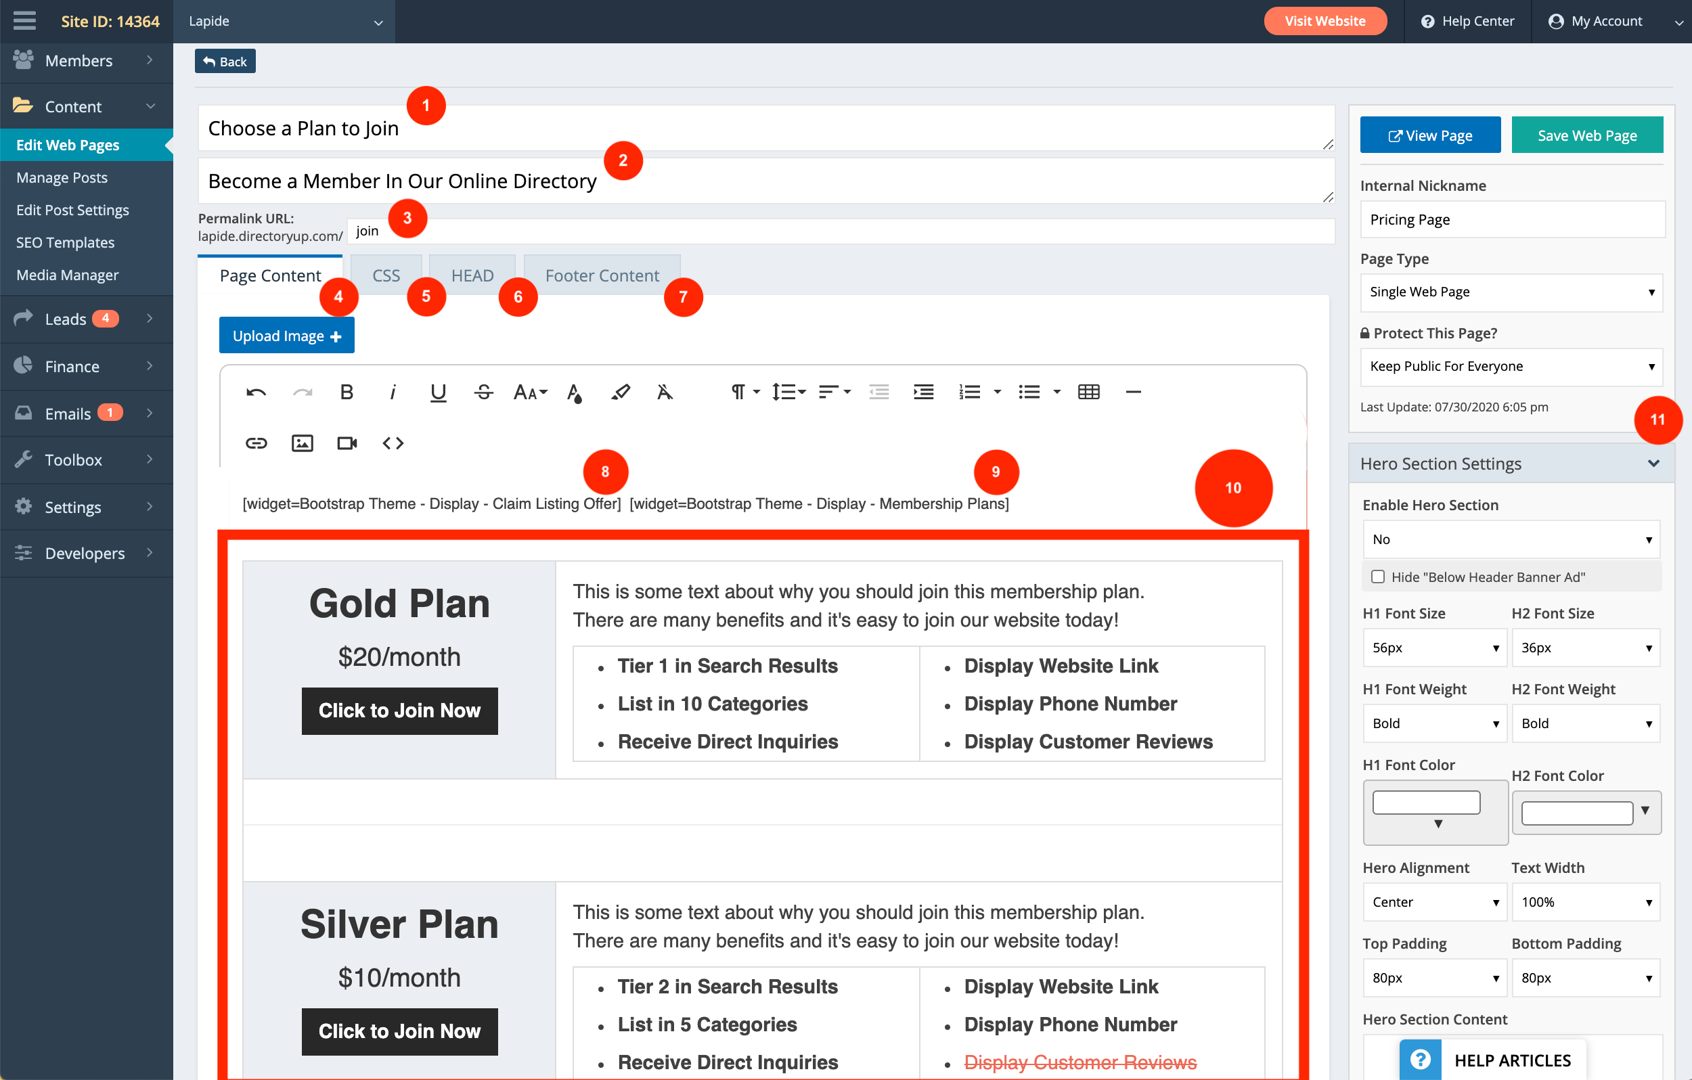Open the Insert Link tool
Viewport: 1692px width, 1080px height.
tap(256, 443)
